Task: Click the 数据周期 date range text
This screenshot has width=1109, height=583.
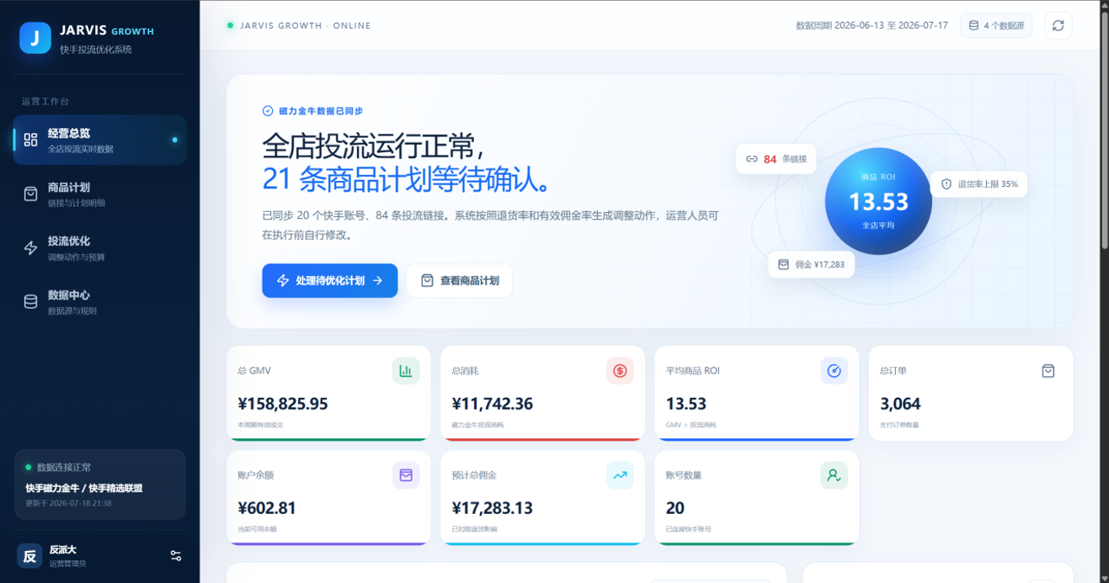Action: pos(872,25)
